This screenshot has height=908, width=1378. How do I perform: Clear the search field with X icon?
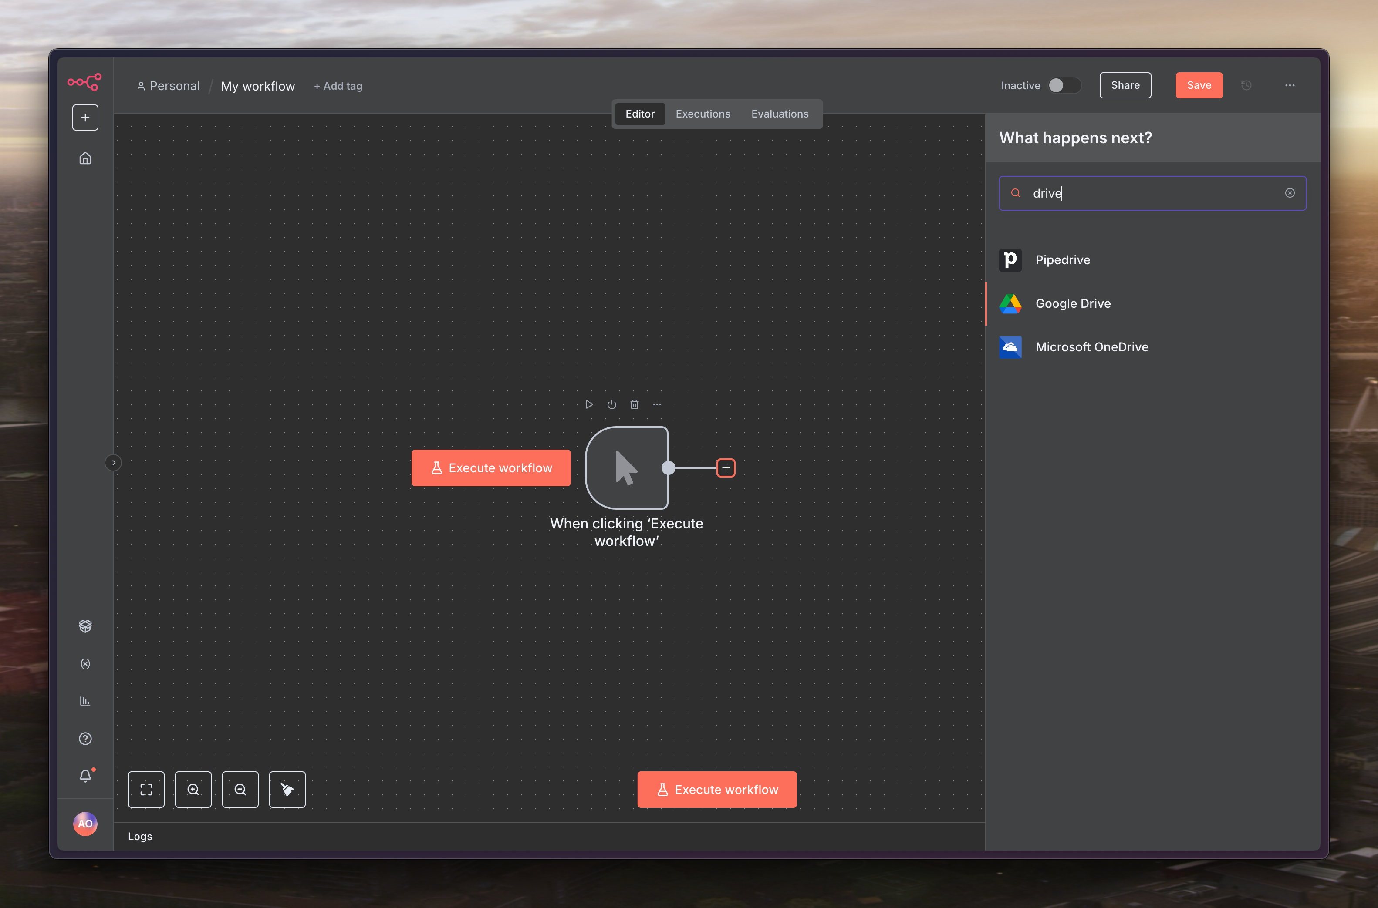point(1290,193)
